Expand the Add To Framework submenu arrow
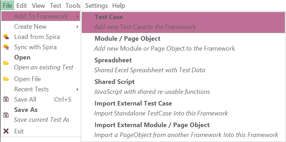 click(x=78, y=16)
